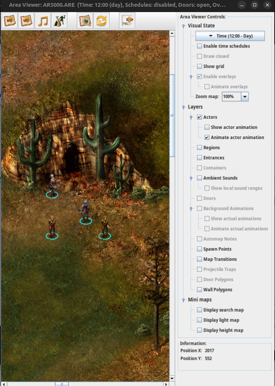Open the Zoom map 100% dropdown
This screenshot has width=275, height=386.
[x=245, y=97]
